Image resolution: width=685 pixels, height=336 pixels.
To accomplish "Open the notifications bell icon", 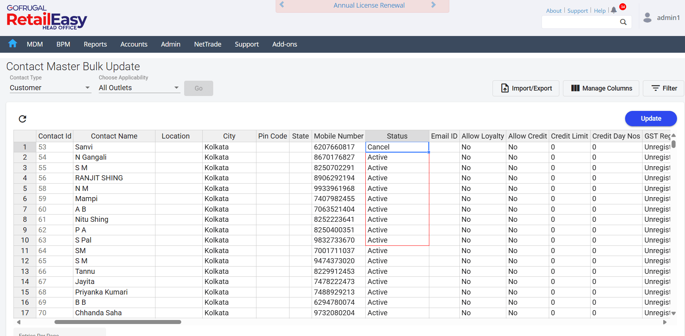I will [x=614, y=10].
